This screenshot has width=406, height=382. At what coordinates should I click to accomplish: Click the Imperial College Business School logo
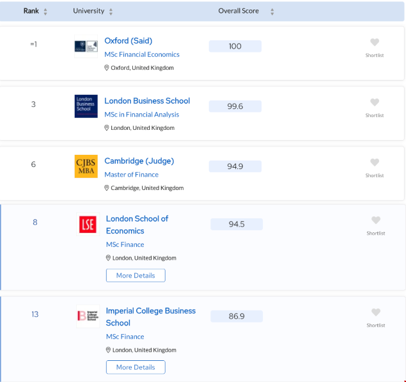pyautogui.click(x=87, y=316)
